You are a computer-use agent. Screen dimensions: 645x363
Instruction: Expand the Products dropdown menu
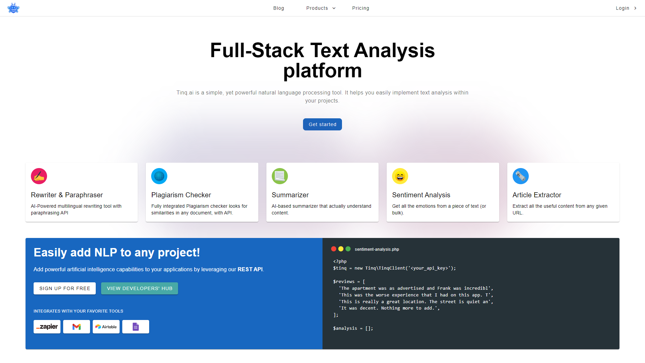click(x=320, y=8)
